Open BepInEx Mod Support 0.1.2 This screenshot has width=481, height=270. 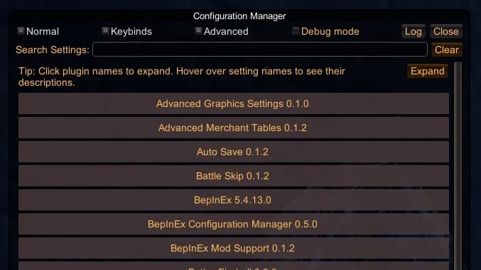[234, 248]
